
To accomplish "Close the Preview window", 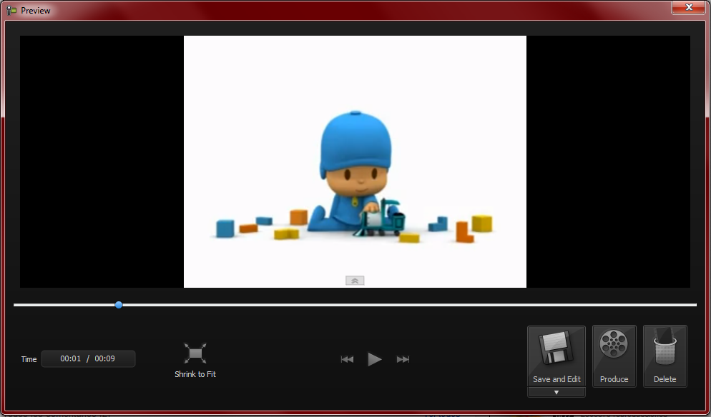I will click(689, 7).
